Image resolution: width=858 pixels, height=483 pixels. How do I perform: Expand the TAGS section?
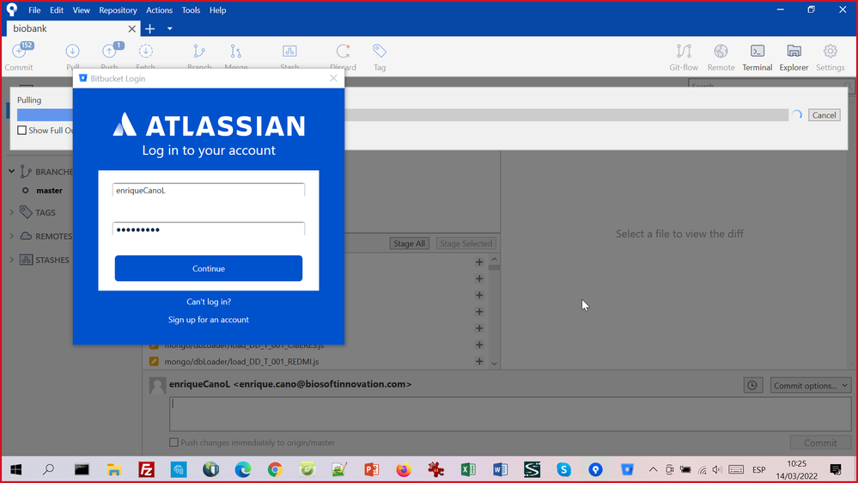(x=11, y=212)
